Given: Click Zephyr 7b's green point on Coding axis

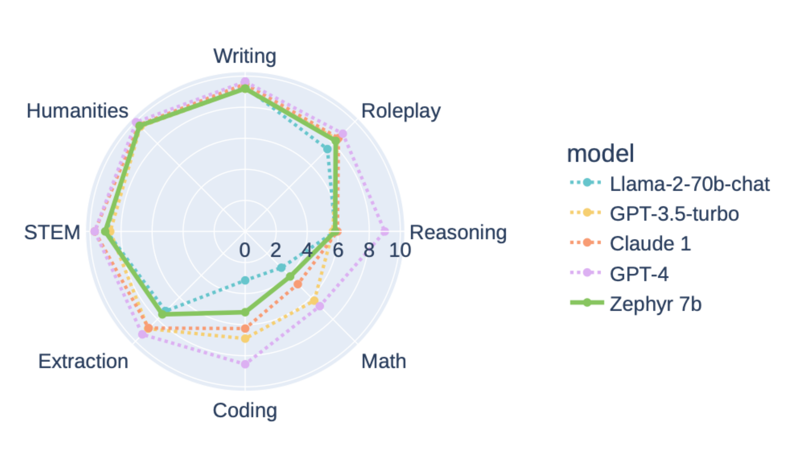Looking at the screenshot, I should pos(245,312).
